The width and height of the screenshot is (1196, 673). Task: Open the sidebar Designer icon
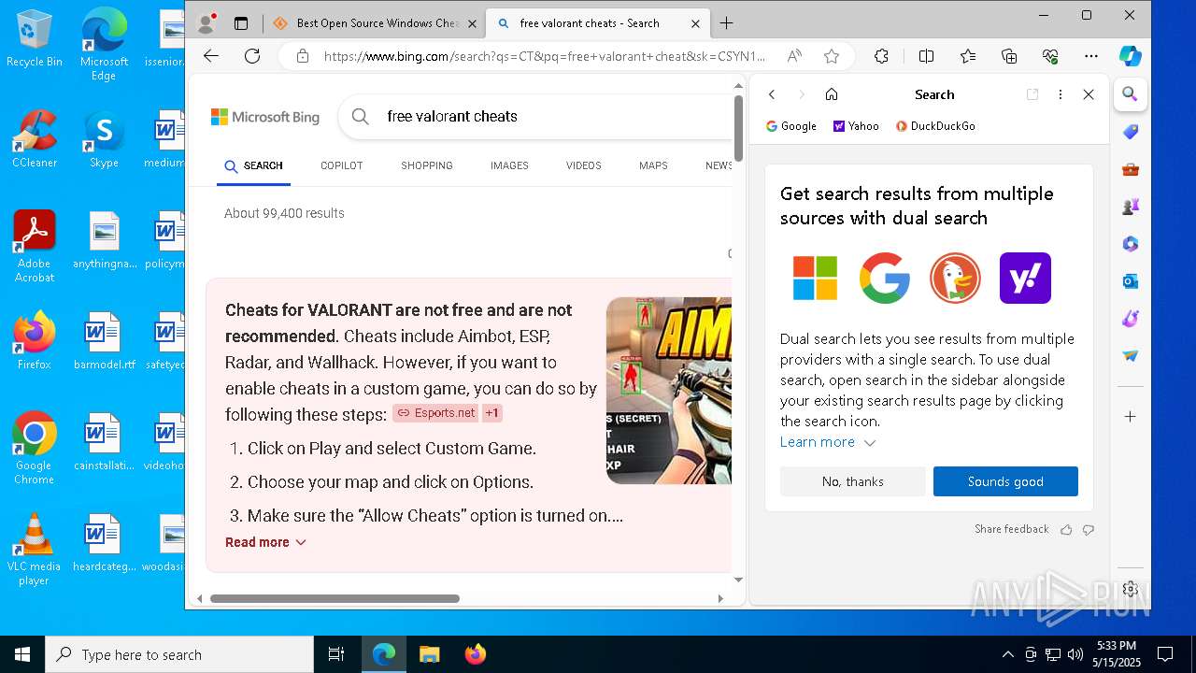point(1131,319)
